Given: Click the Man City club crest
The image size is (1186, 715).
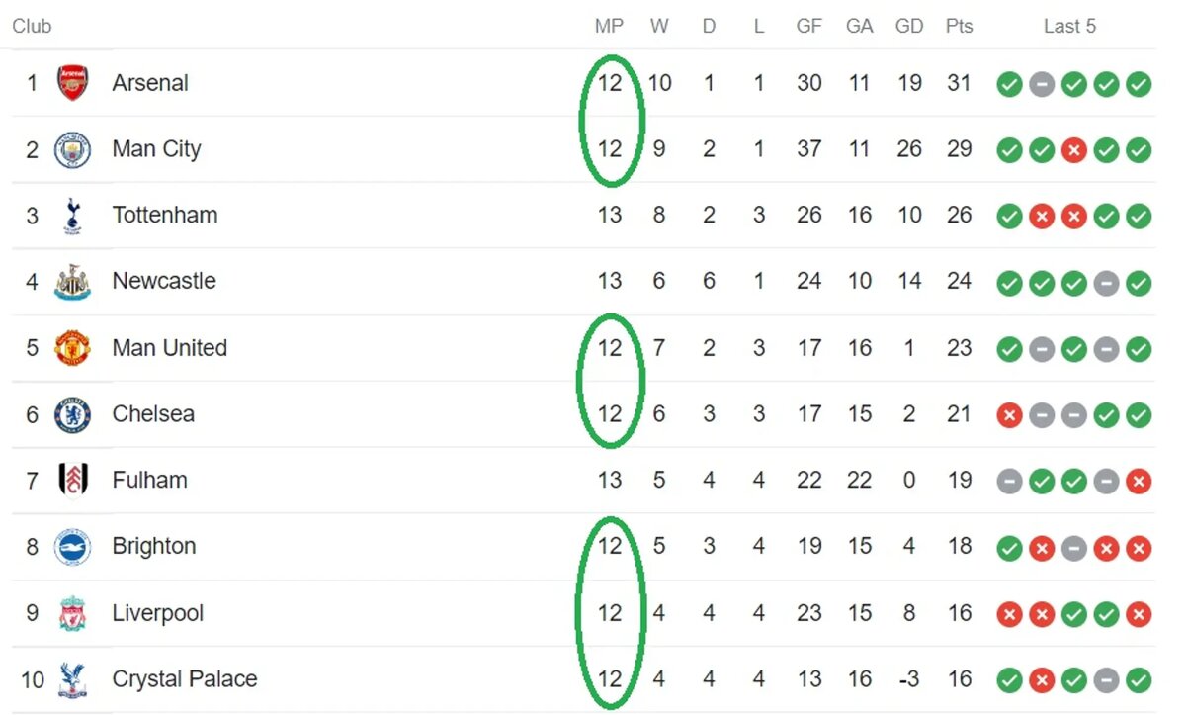Looking at the screenshot, I should coord(72,149).
